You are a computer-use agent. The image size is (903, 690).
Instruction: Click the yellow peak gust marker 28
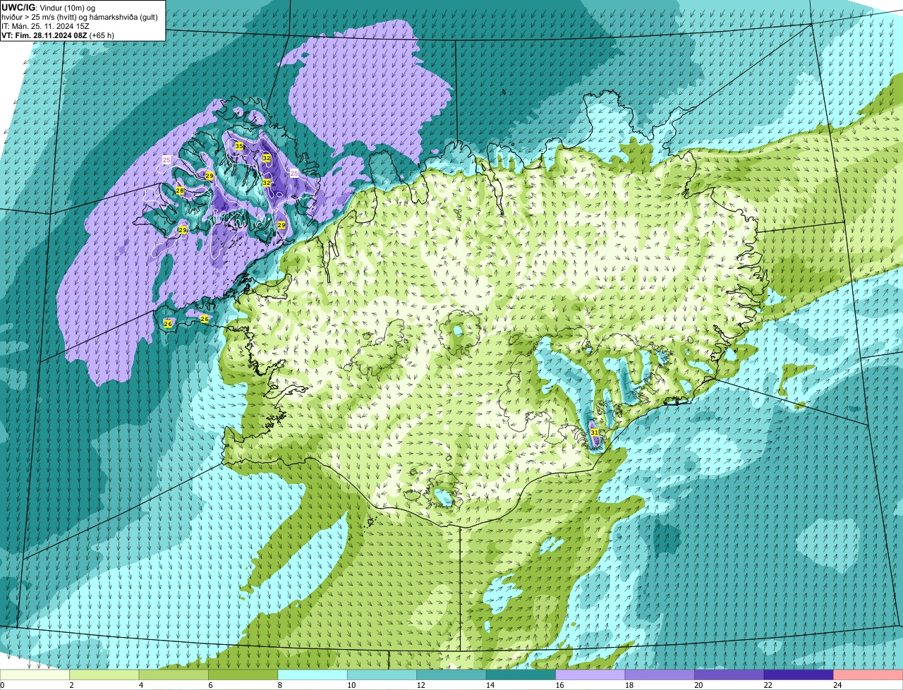pyautogui.click(x=180, y=190)
